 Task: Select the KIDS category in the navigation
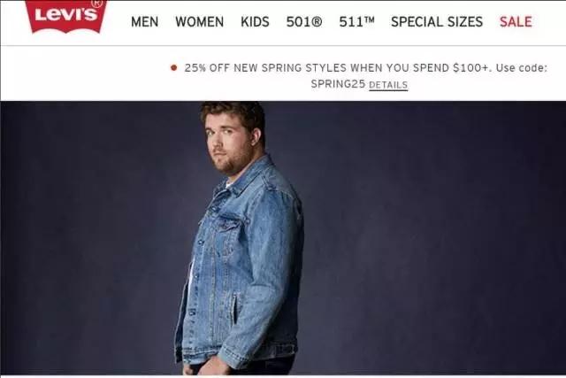point(255,21)
